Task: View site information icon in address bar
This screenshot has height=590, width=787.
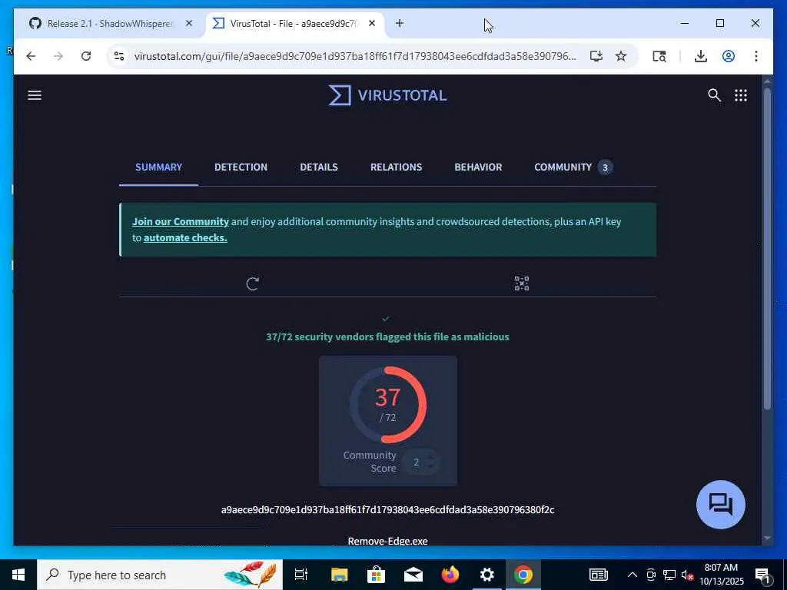Action: [x=119, y=56]
